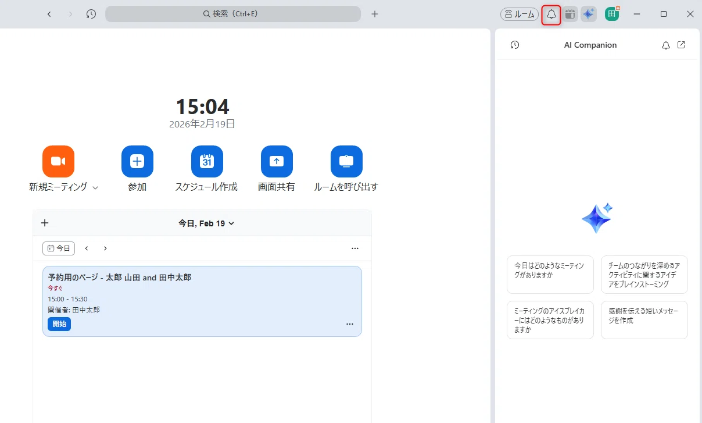Expand the 新規ミーティング dropdown arrow

click(x=96, y=187)
